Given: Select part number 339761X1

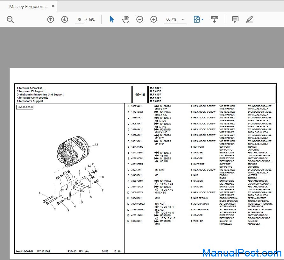Looking at the screenshot, I should [136, 170].
